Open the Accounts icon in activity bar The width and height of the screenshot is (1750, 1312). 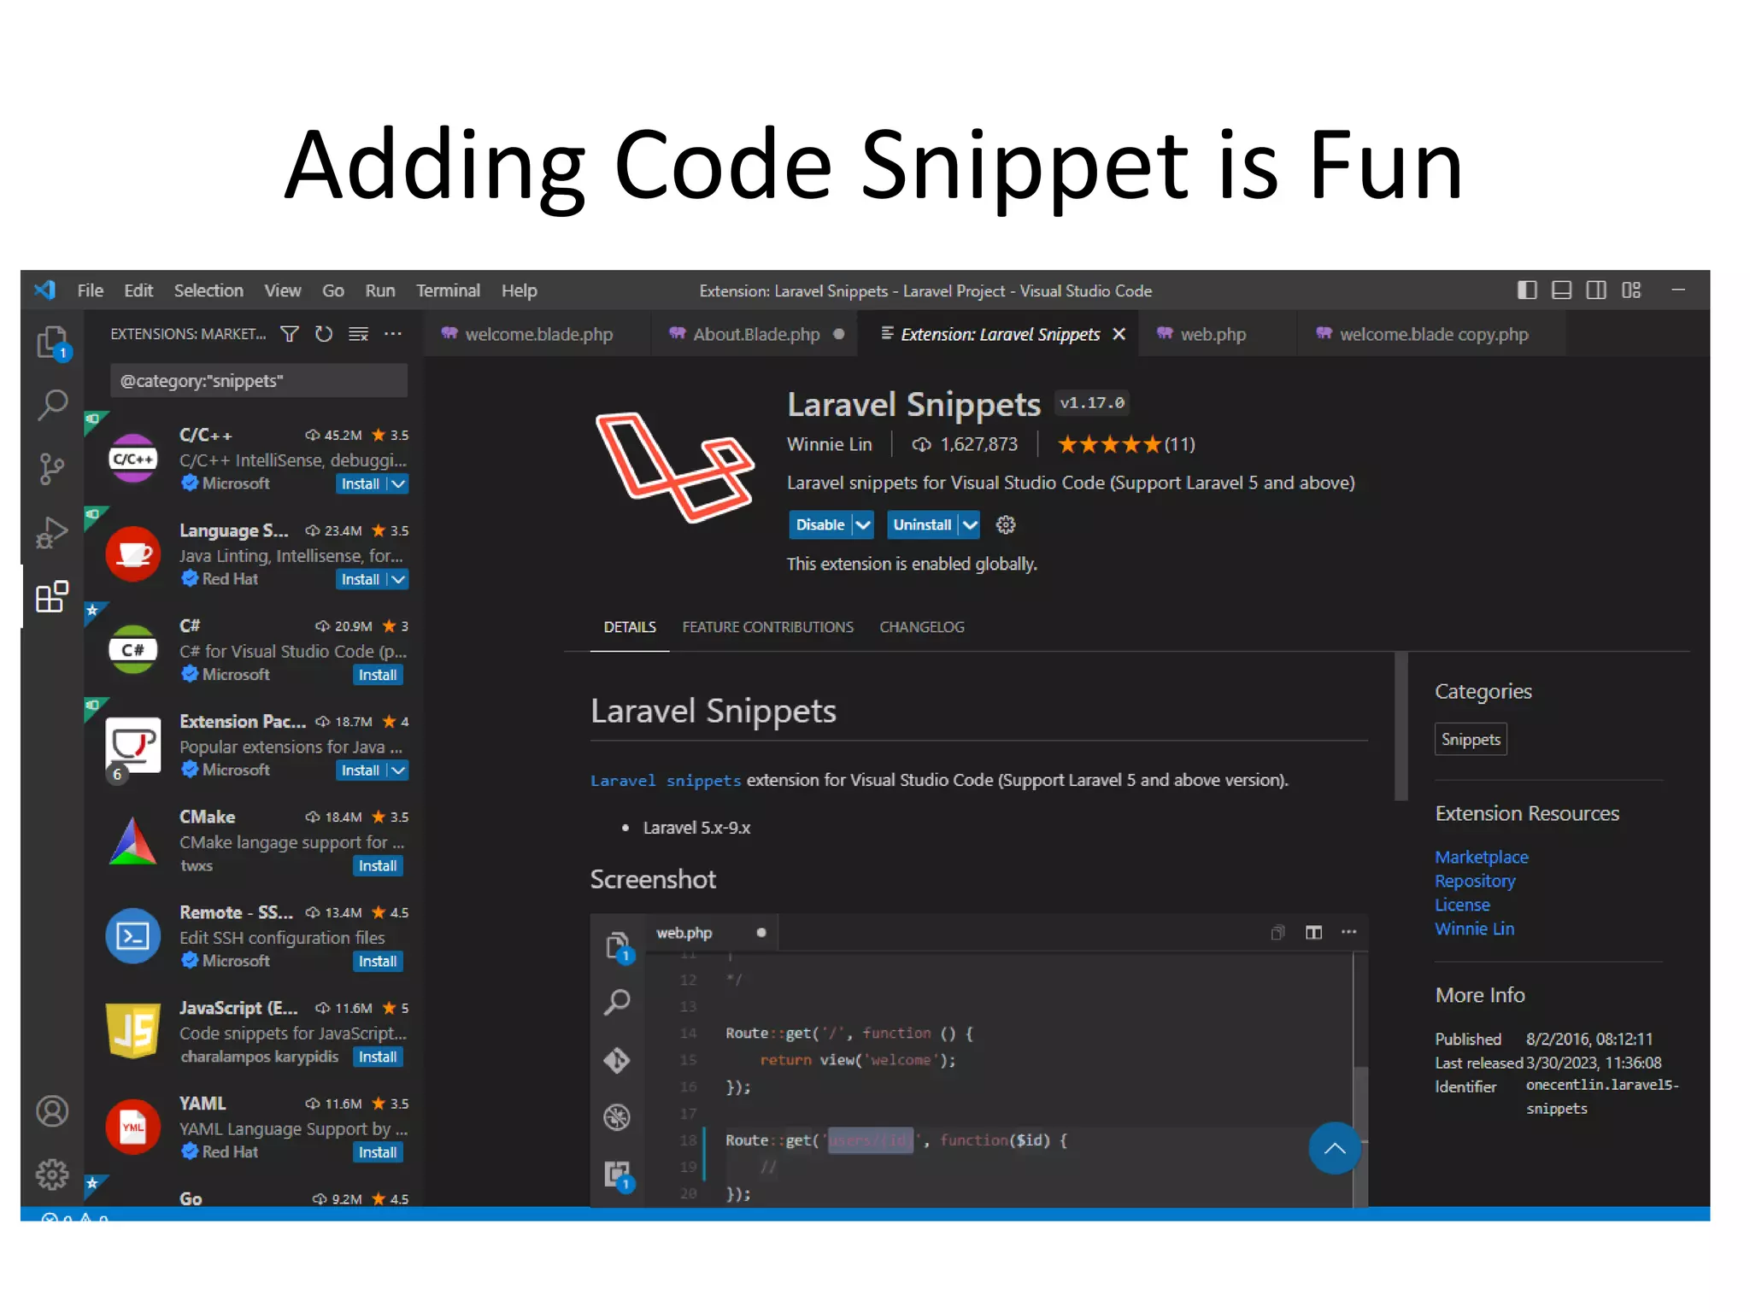(x=52, y=1111)
